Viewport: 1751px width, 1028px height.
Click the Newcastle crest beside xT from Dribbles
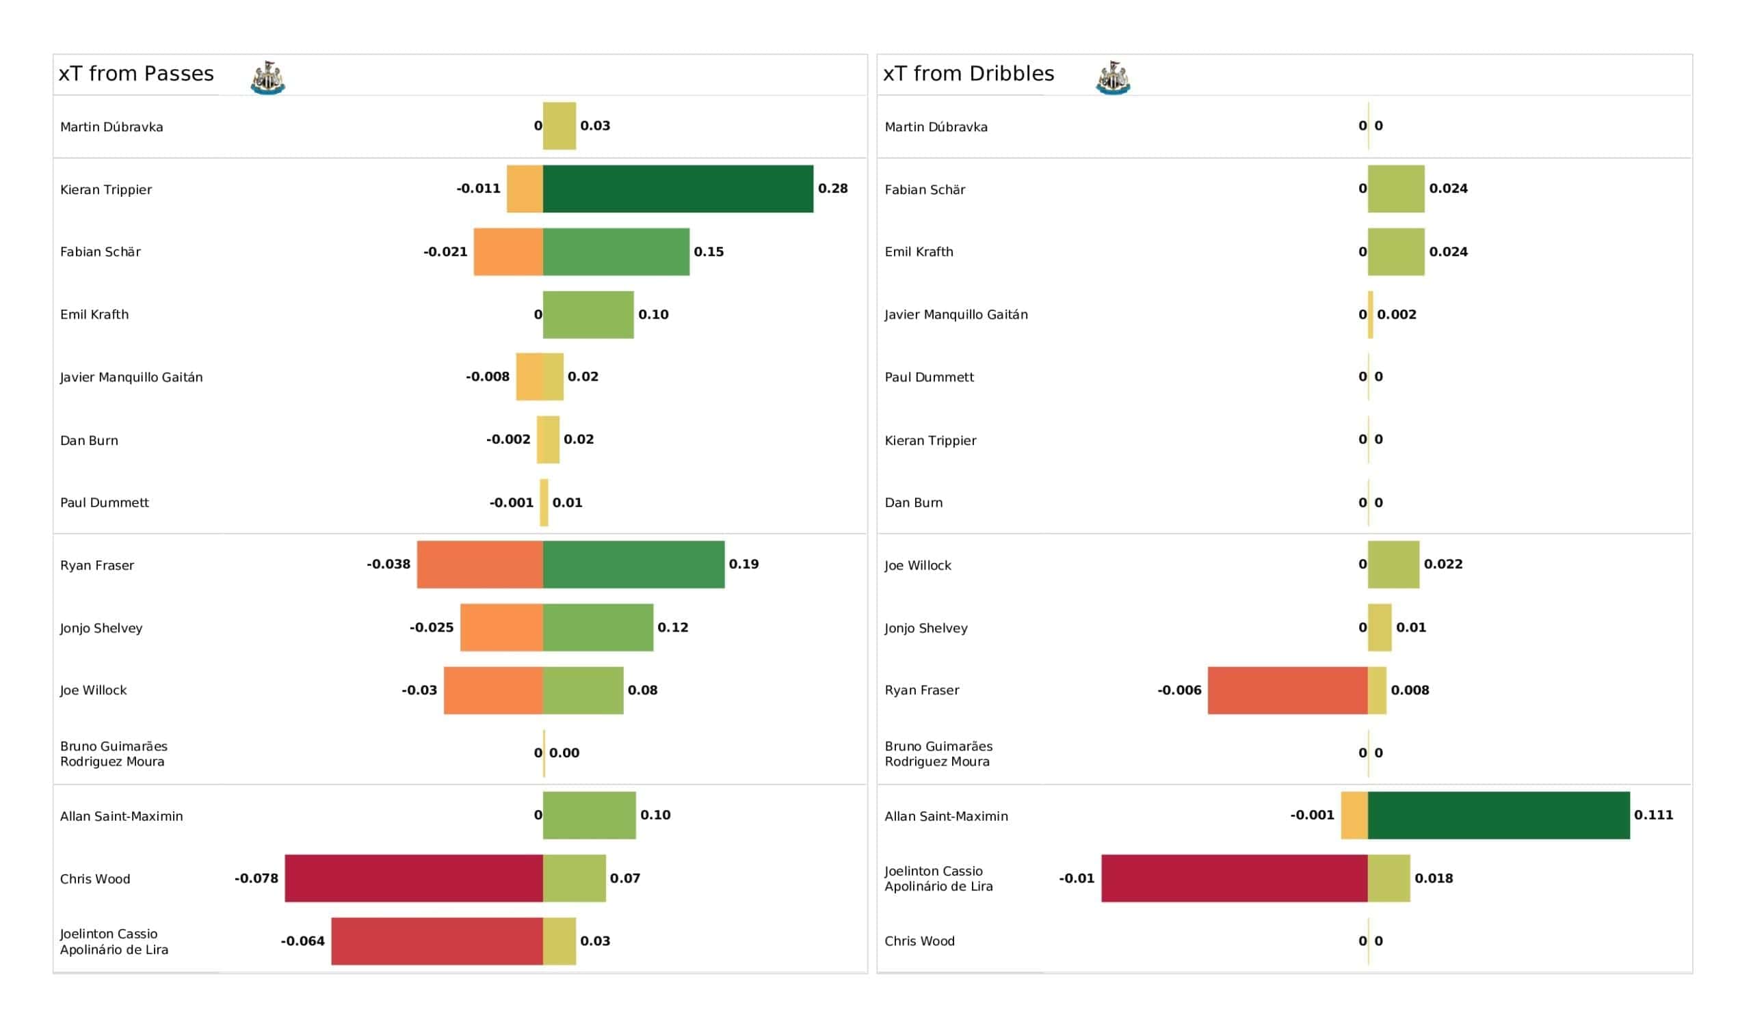[1113, 78]
